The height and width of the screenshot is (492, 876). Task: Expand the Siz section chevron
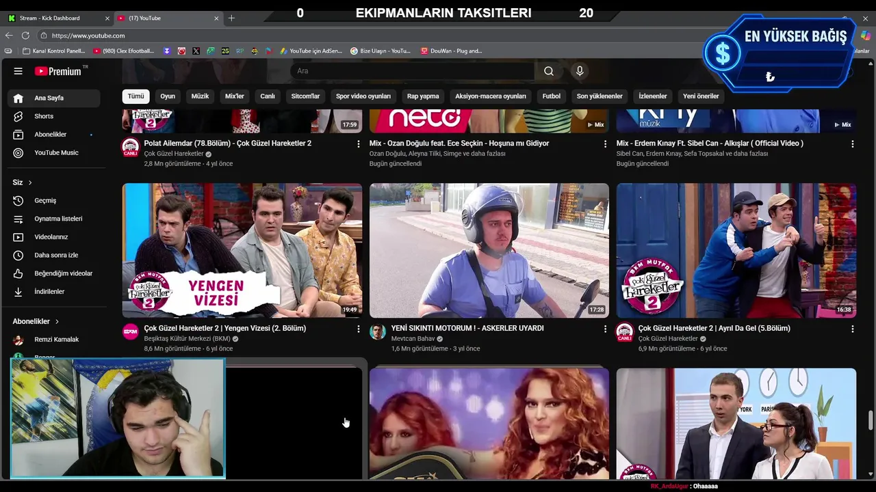[x=30, y=182]
